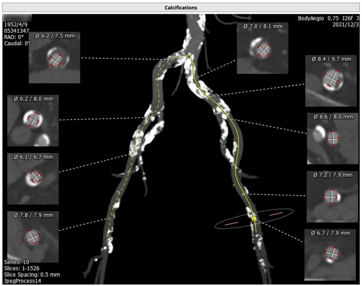
Task: Click the Slice Spacing: 0.5 mm label
Action: point(32,275)
